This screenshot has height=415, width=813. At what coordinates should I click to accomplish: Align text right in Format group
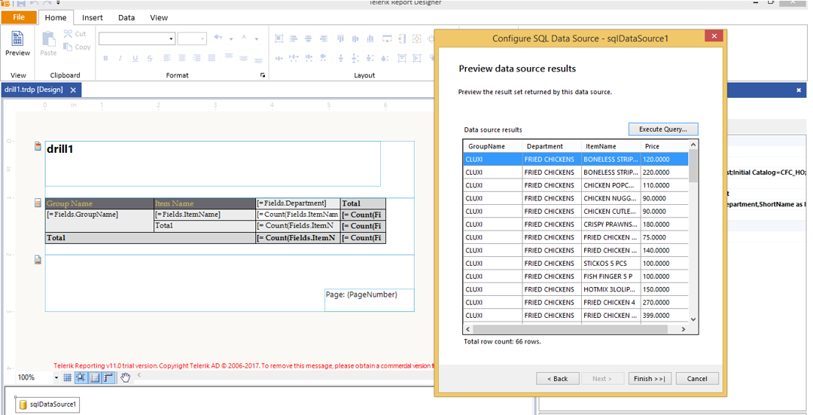197,58
